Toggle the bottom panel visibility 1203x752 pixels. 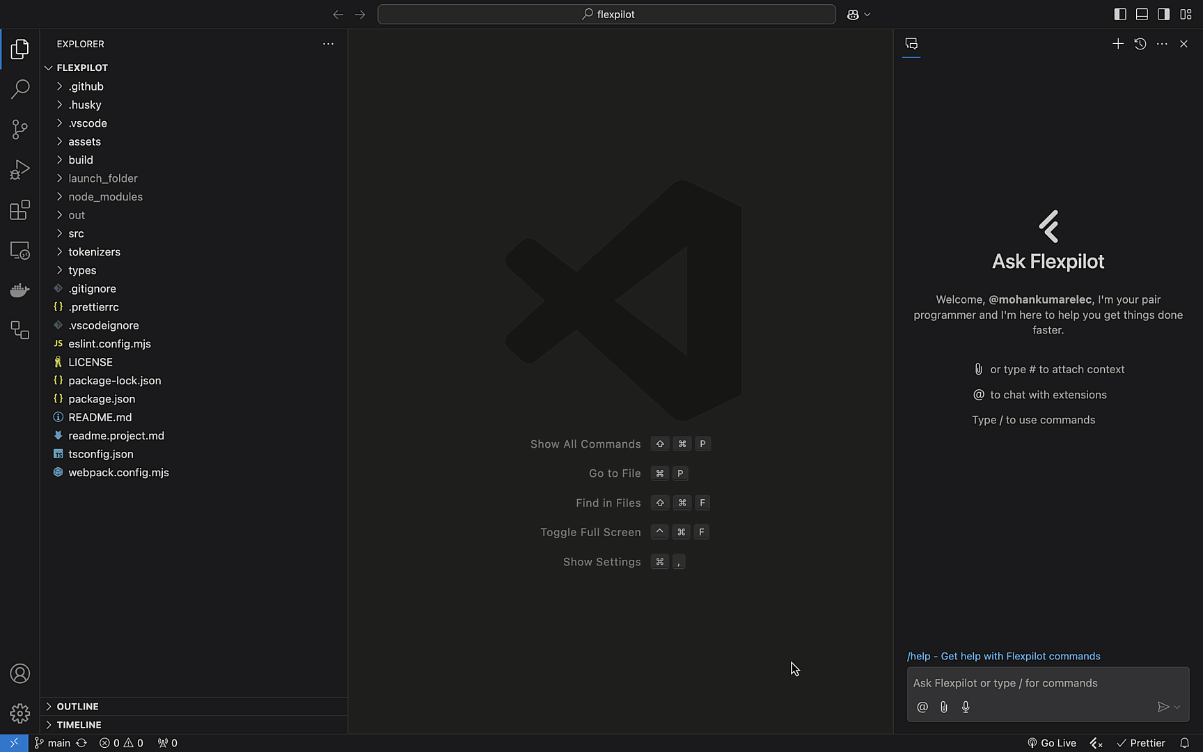coord(1142,14)
